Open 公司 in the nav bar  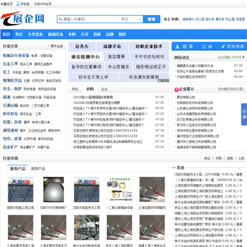[84, 34]
